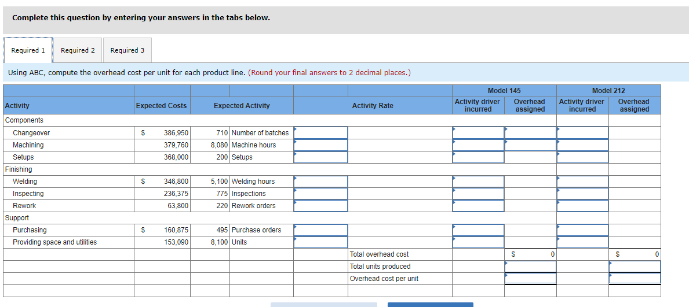
Task: Focus Model 145 overhead assigned field for Changeover
Action: click(531, 132)
